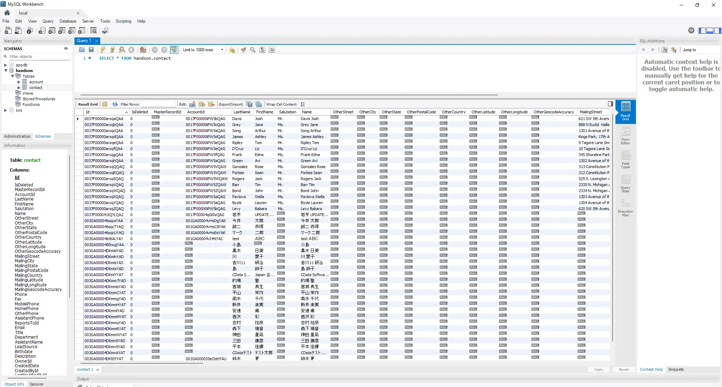Create a new table via toolbar icon
The height and width of the screenshot is (387, 722).
click(52, 31)
